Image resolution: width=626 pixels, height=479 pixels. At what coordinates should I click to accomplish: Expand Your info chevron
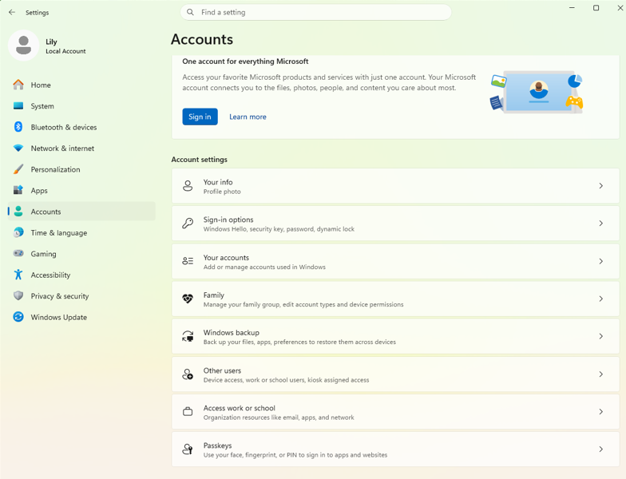[600, 185]
